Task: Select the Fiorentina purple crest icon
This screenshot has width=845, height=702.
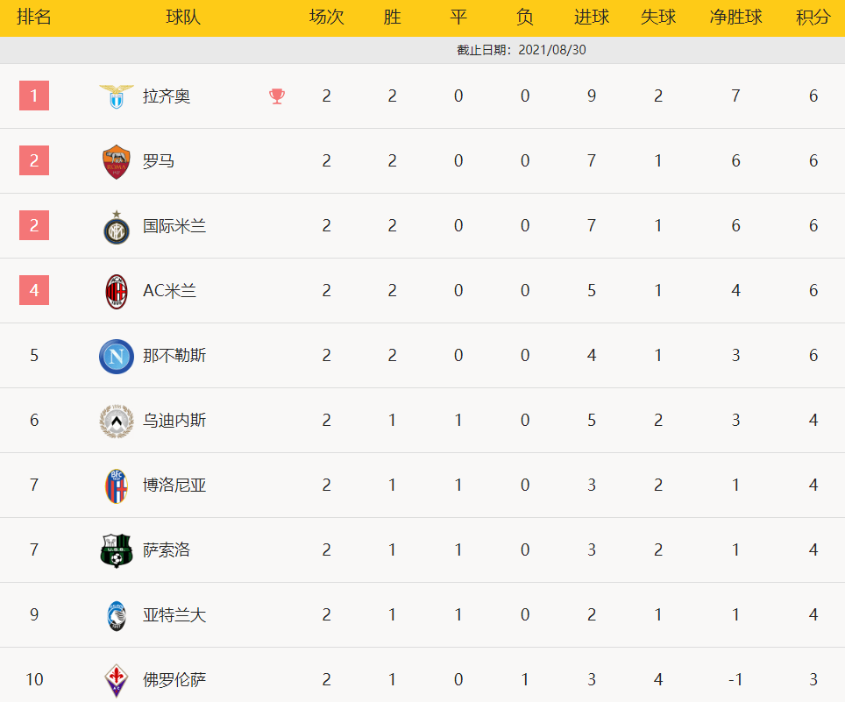Action: coord(117,680)
